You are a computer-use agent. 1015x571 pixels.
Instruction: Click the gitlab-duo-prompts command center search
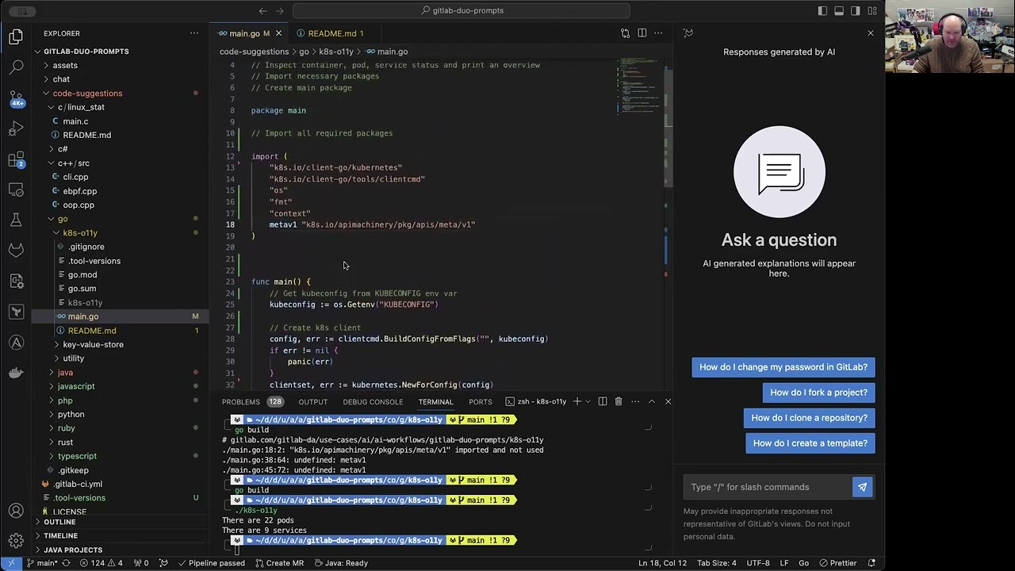click(462, 11)
